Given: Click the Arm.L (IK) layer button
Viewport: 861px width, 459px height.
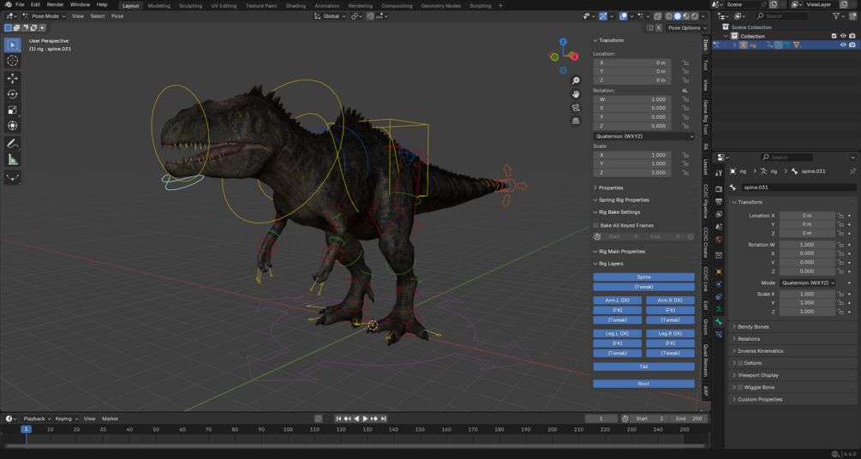Looking at the screenshot, I should 618,301.
